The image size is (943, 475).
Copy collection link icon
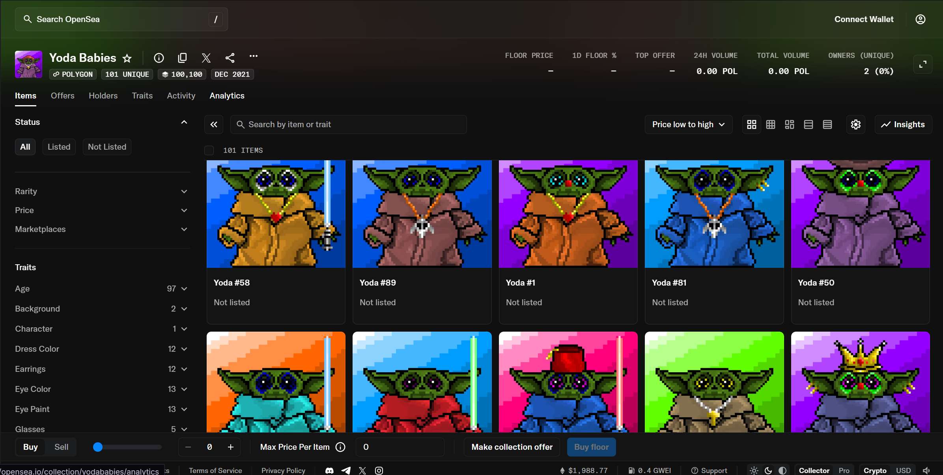pos(182,58)
